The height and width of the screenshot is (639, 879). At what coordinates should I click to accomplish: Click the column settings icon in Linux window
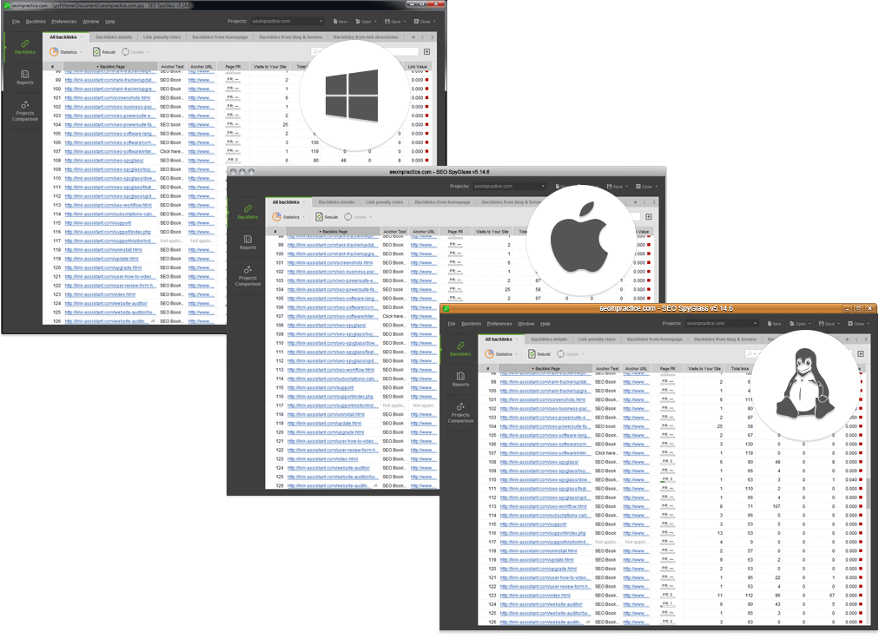click(861, 353)
